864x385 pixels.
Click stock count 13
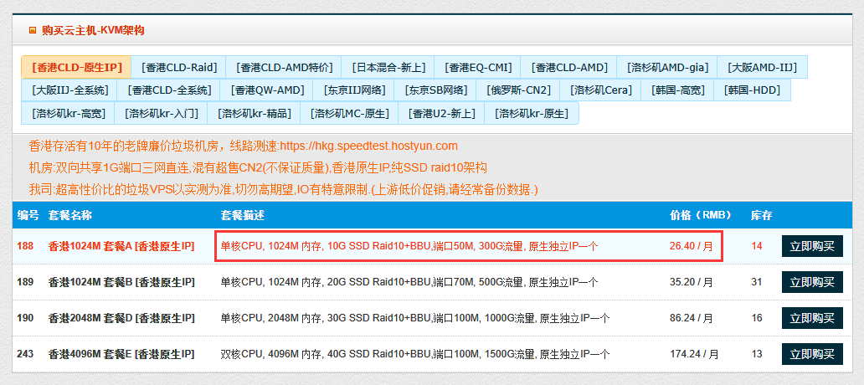[757, 353]
